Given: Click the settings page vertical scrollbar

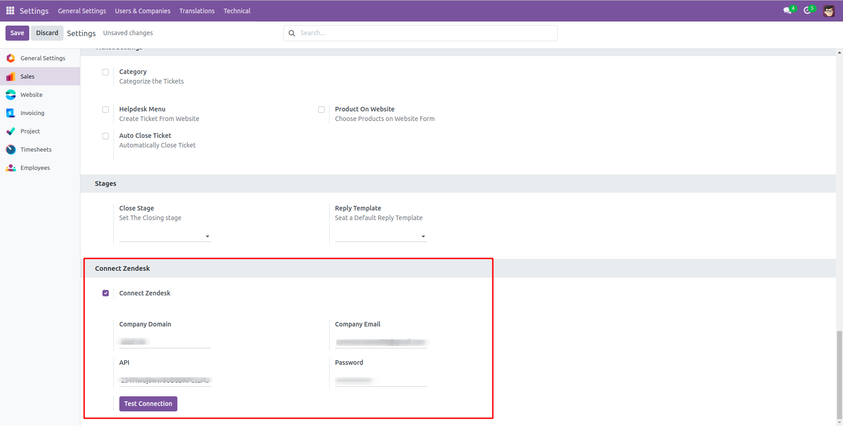Looking at the screenshot, I should tap(839, 374).
